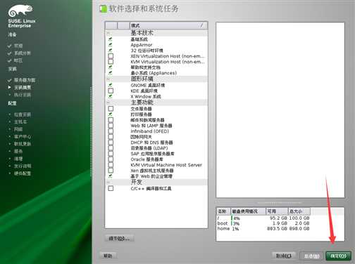Click the 883.5 GB available value

pos(277,228)
